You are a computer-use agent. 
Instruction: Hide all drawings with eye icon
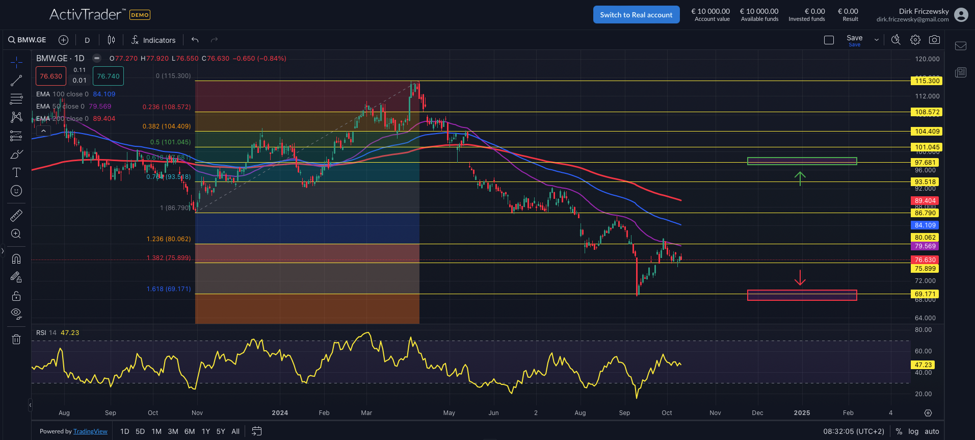(16, 314)
